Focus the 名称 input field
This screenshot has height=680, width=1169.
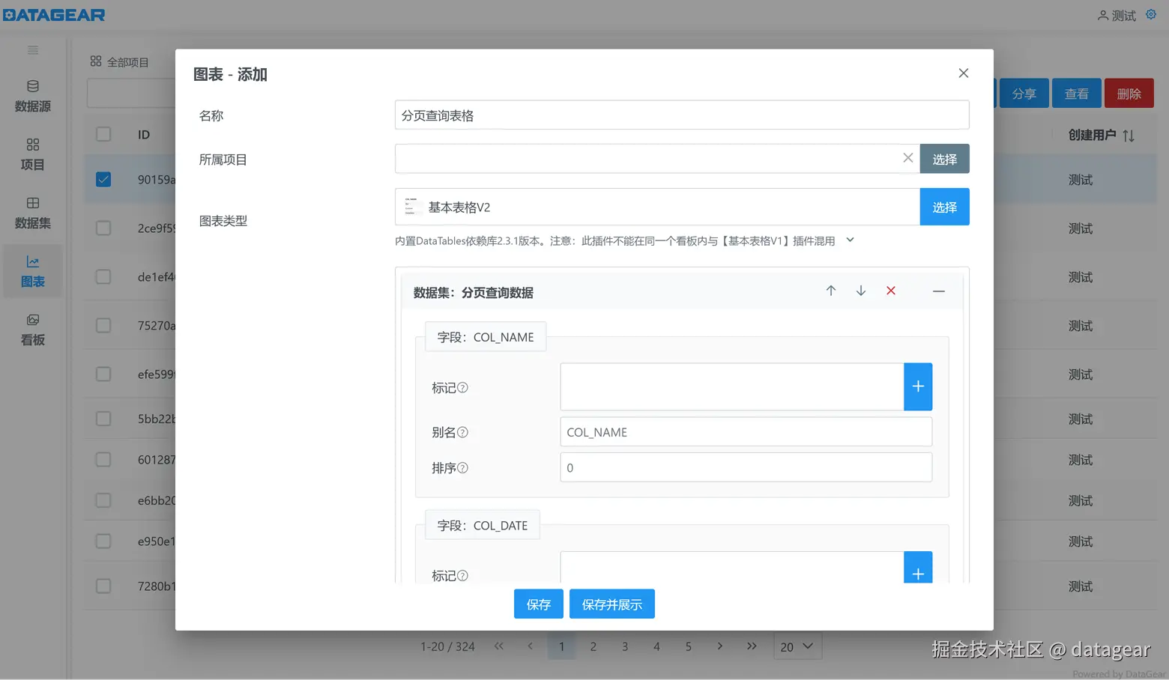coord(682,115)
